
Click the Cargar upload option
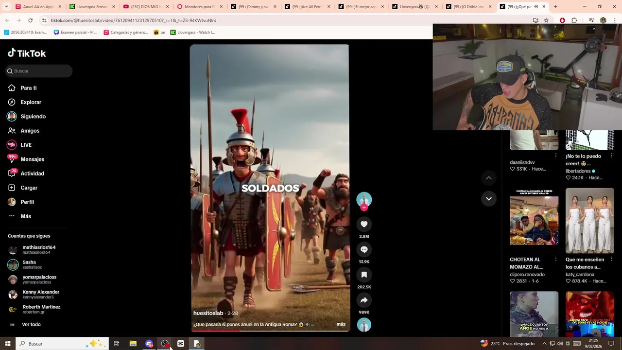pyautogui.click(x=23, y=188)
